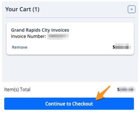
Task: Click the dollar sign beside item price
Action: click(114, 47)
